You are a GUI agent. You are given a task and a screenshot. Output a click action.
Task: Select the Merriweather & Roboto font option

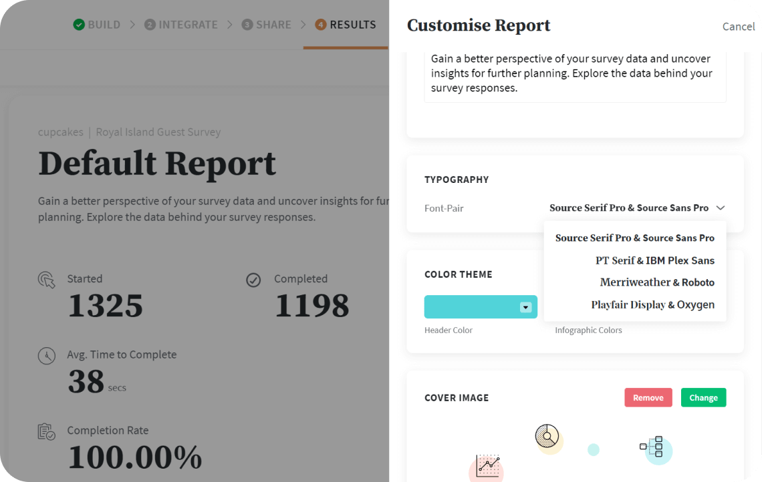657,282
